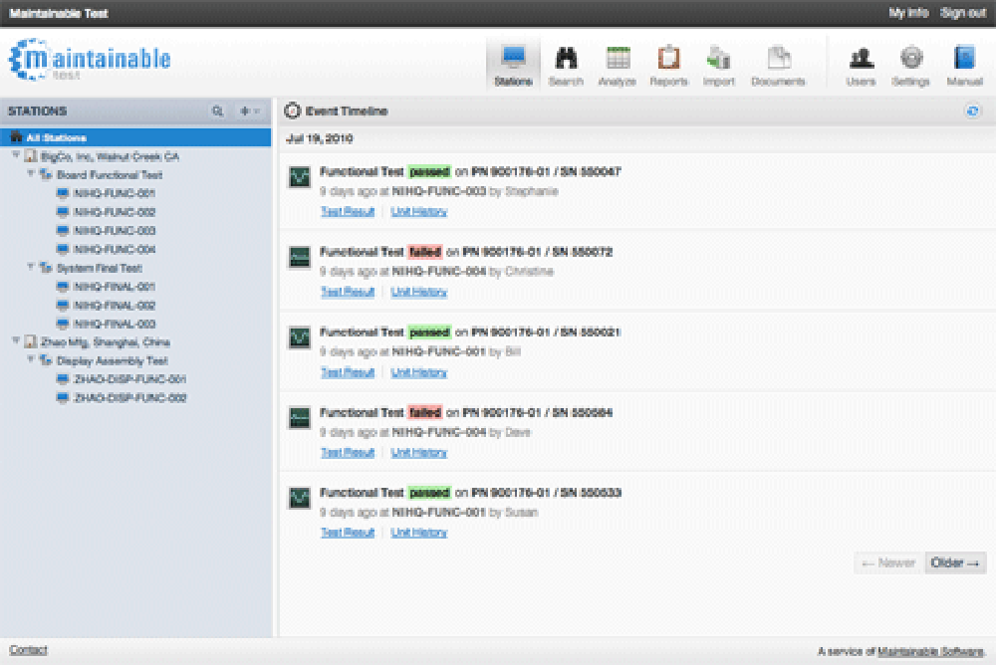Click the passed badge for SN 550047
Viewport: 996px width, 665px height.
pyautogui.click(x=429, y=171)
